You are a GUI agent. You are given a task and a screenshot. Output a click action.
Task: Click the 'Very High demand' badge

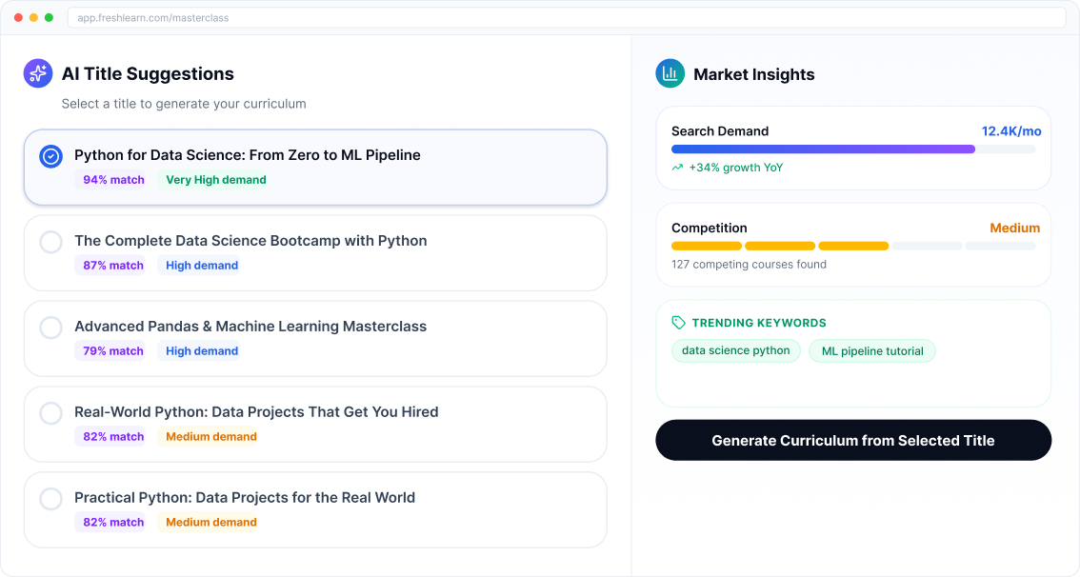215,179
